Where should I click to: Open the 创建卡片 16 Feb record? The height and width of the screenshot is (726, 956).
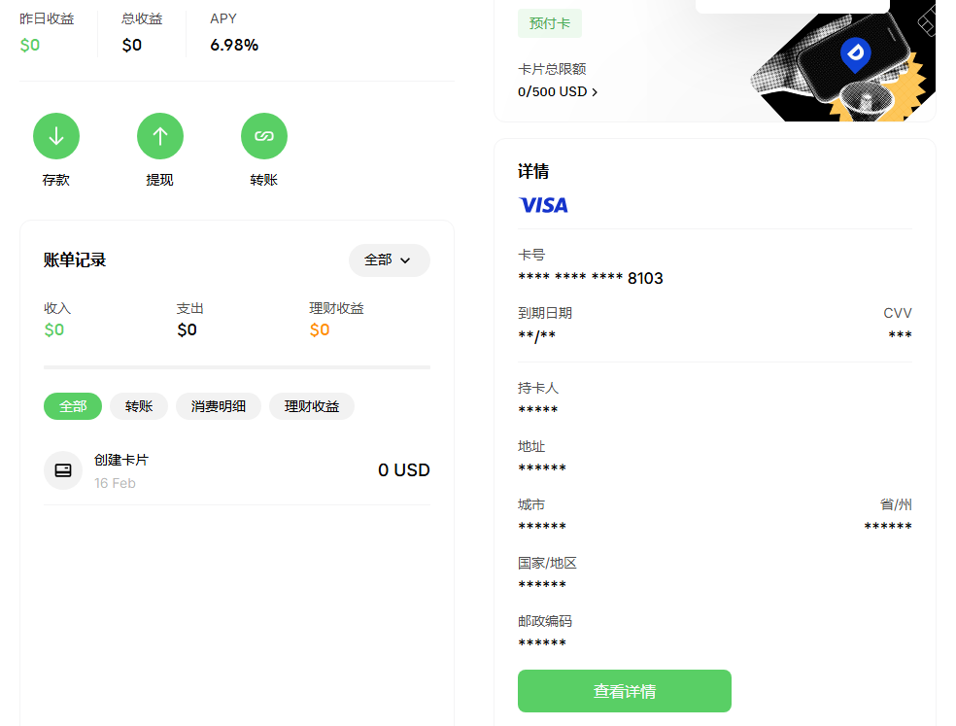point(236,470)
